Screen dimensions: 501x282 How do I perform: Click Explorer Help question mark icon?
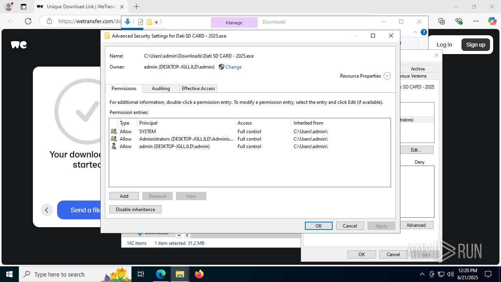pyautogui.click(x=424, y=32)
